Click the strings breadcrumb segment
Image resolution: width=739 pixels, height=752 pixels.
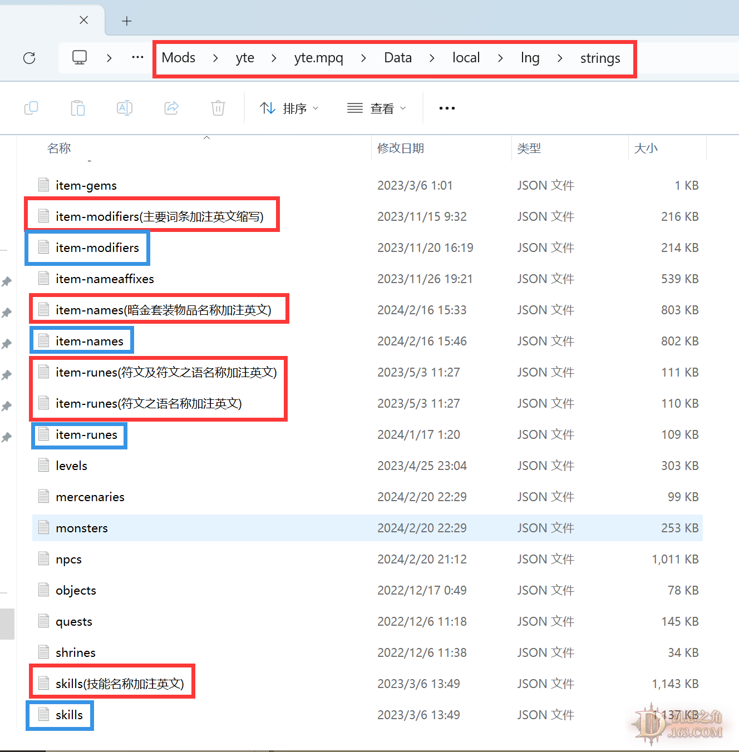(600, 58)
